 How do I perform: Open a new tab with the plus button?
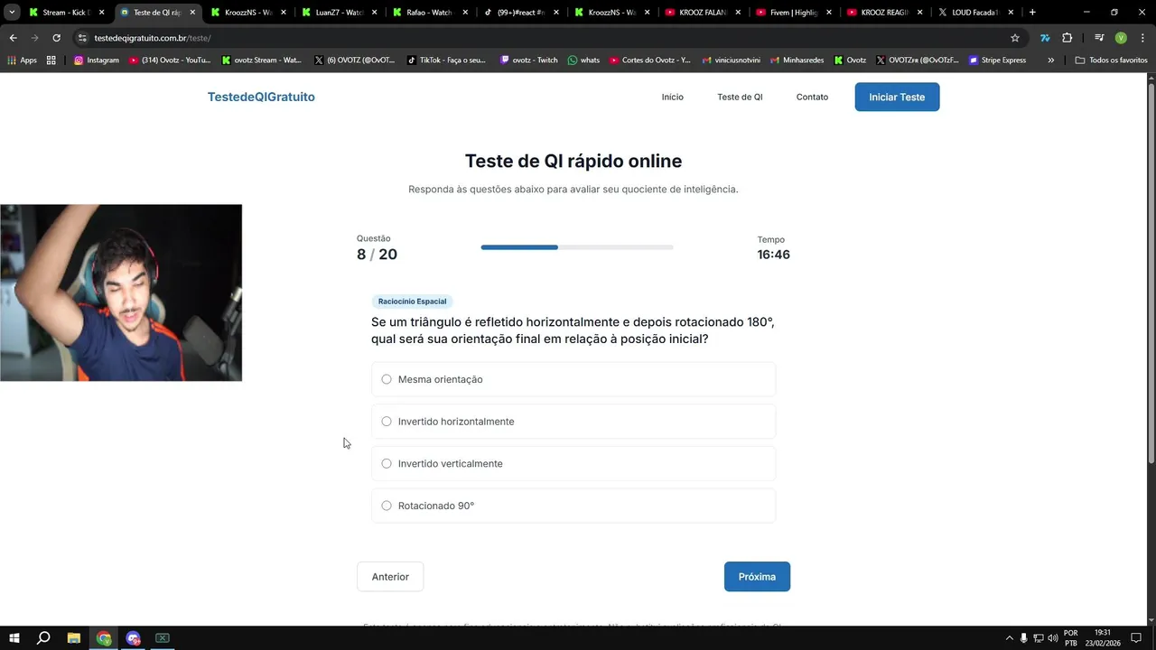click(x=1032, y=13)
